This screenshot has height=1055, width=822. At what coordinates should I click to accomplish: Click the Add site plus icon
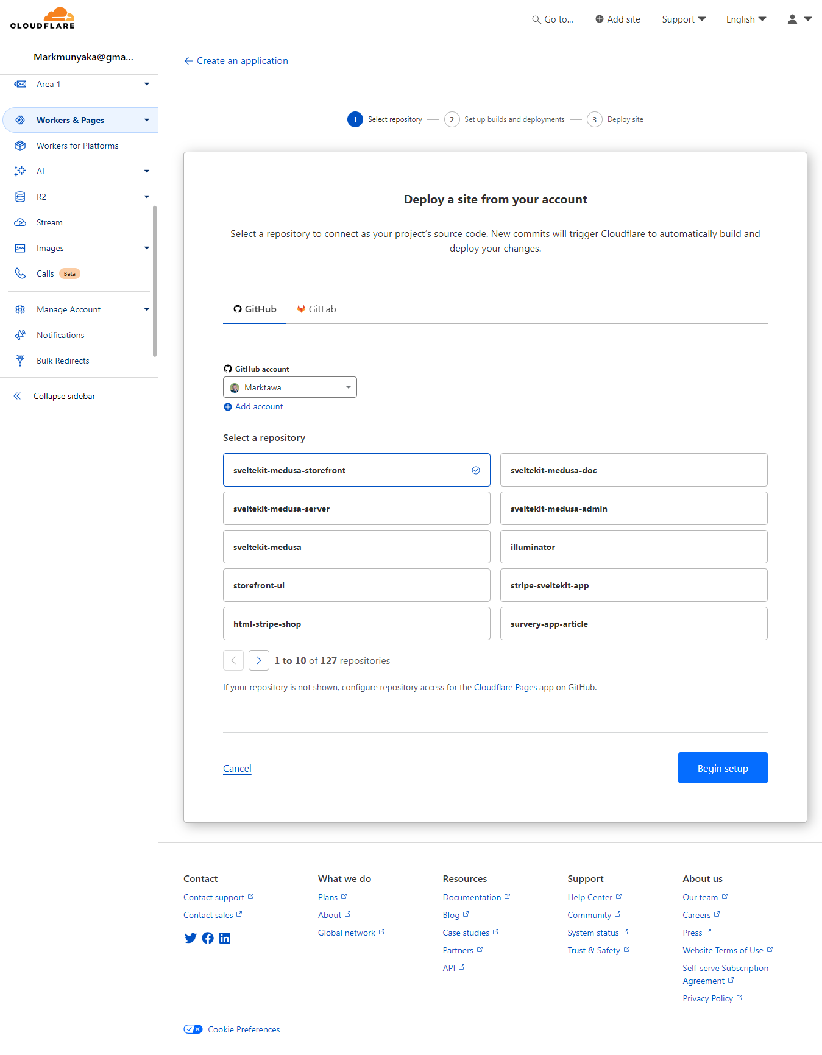pyautogui.click(x=600, y=19)
